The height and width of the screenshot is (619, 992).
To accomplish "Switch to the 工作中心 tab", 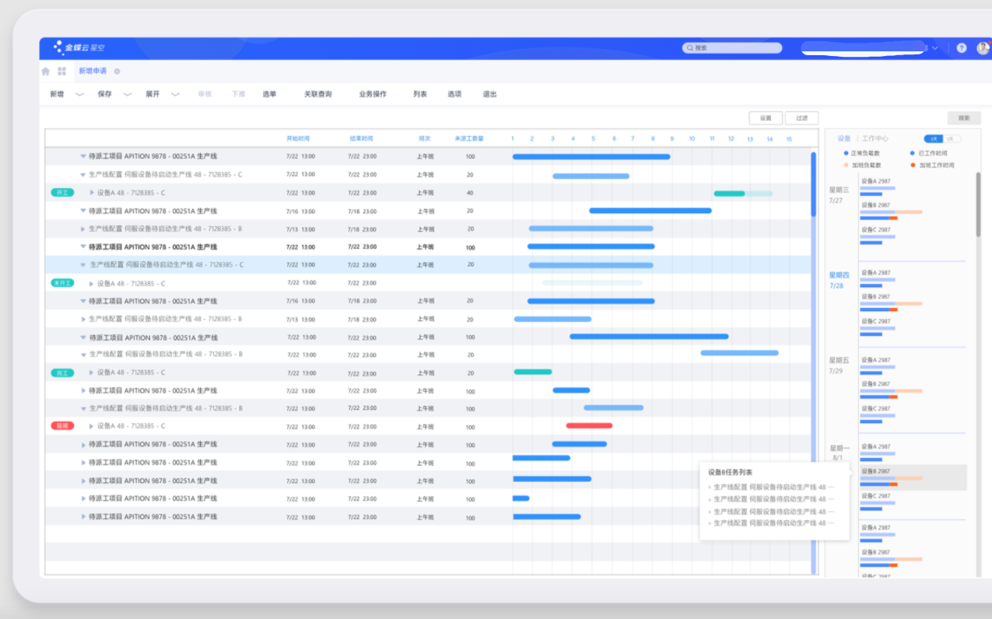I will pyautogui.click(x=875, y=138).
